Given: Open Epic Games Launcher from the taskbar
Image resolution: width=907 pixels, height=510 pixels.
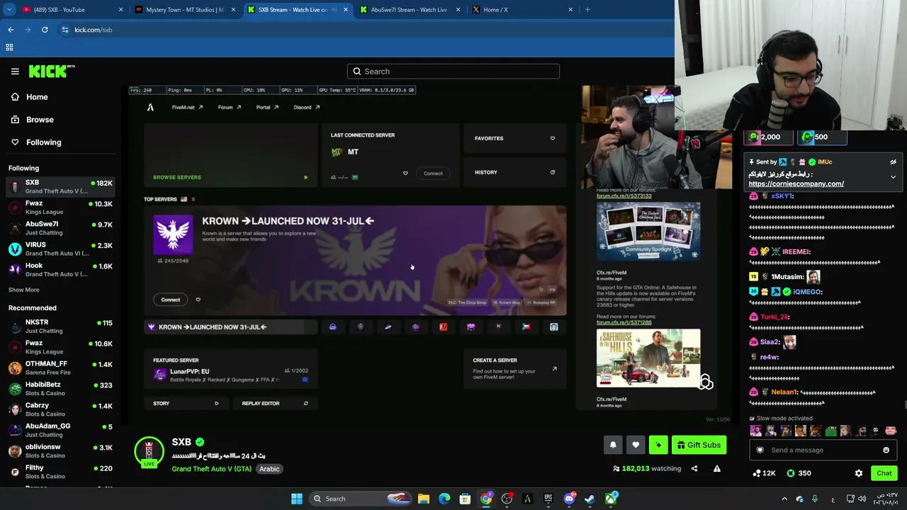Looking at the screenshot, I should tap(548, 499).
